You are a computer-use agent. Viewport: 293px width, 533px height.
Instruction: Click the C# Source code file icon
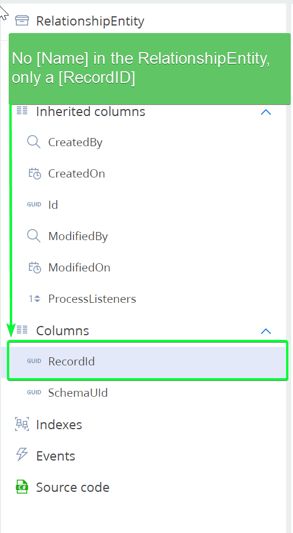22,487
